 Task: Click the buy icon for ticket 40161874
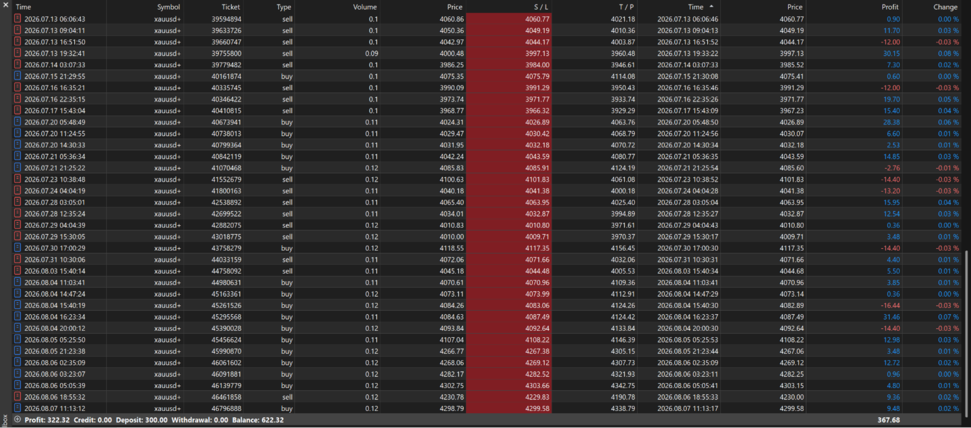(x=18, y=76)
